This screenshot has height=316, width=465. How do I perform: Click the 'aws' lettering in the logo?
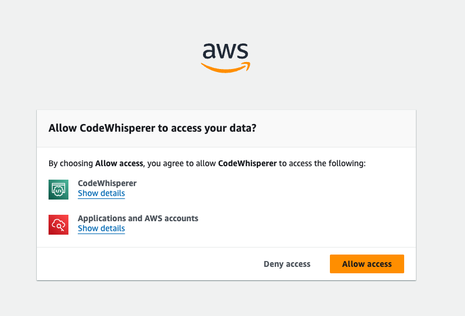225,51
